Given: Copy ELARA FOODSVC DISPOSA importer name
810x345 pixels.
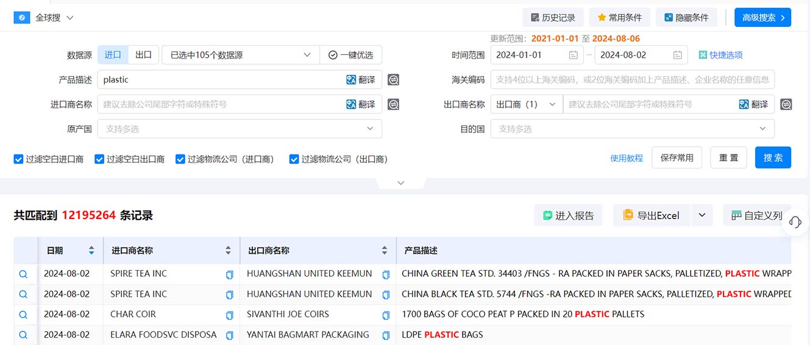Looking at the screenshot, I should click(x=230, y=335).
